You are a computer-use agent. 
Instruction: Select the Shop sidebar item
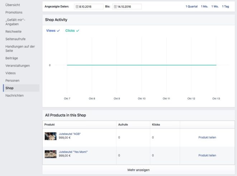[x=21, y=88]
